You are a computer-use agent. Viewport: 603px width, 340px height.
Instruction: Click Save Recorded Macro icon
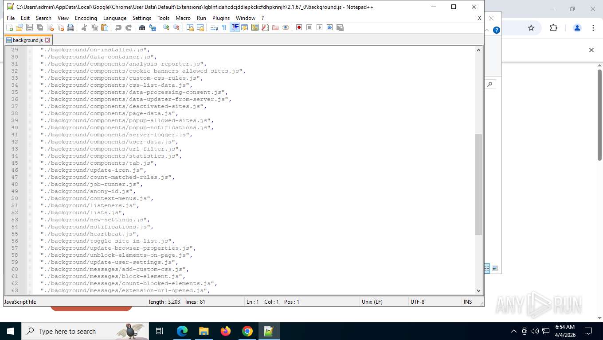pos(340,27)
